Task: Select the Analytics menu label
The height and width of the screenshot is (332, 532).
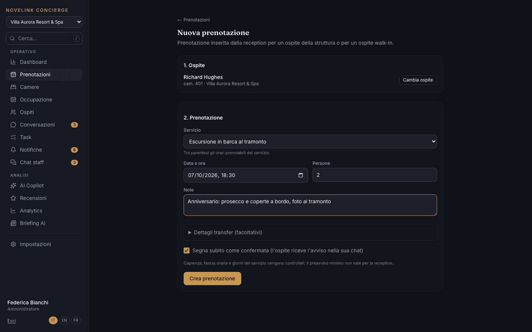Action: coord(31,211)
